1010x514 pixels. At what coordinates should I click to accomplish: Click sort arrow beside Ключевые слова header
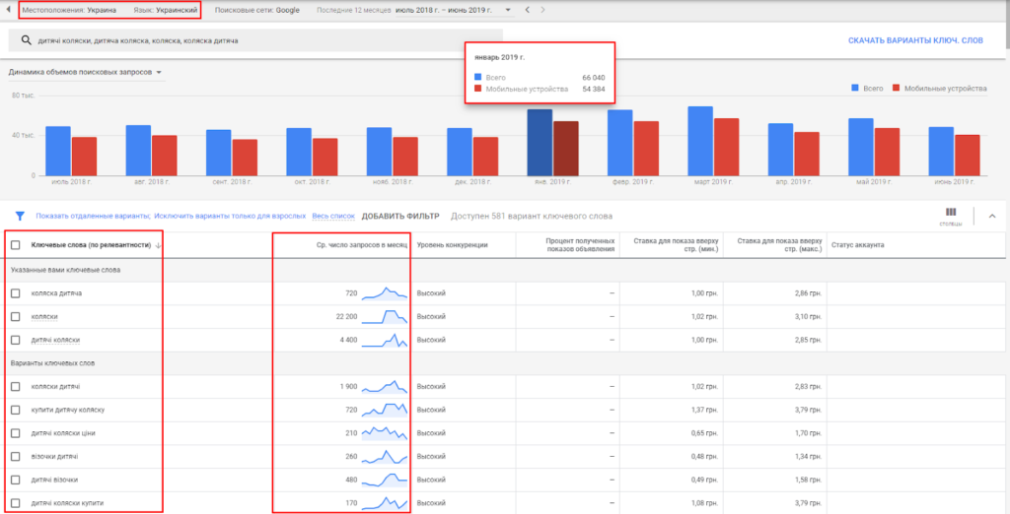[x=160, y=245]
